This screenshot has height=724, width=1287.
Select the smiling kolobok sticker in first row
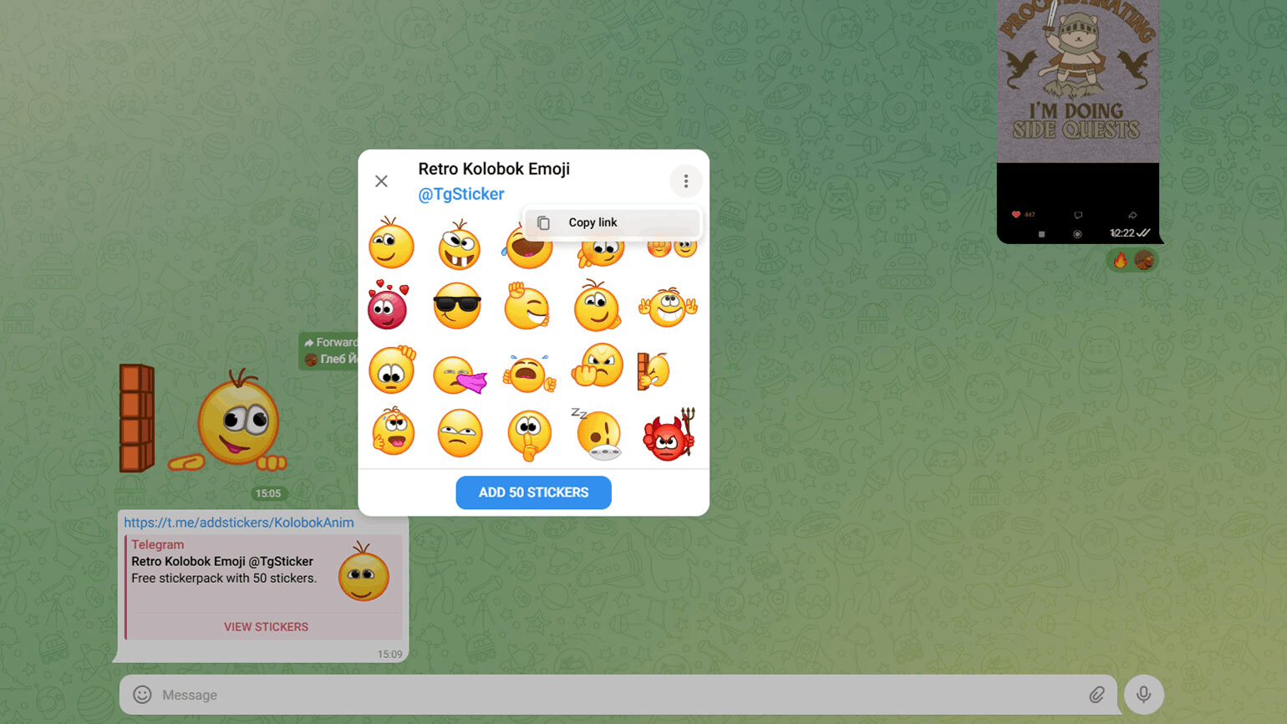(x=391, y=243)
